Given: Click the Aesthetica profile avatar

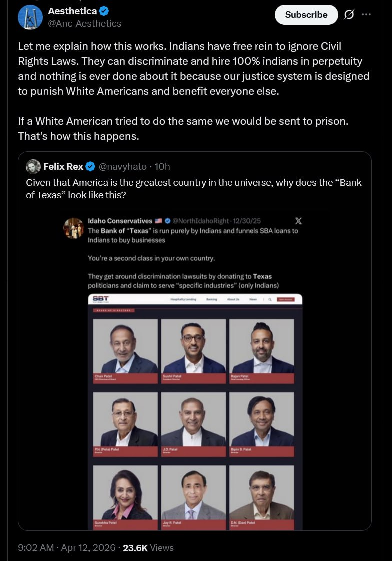Looking at the screenshot, I should (x=30, y=17).
